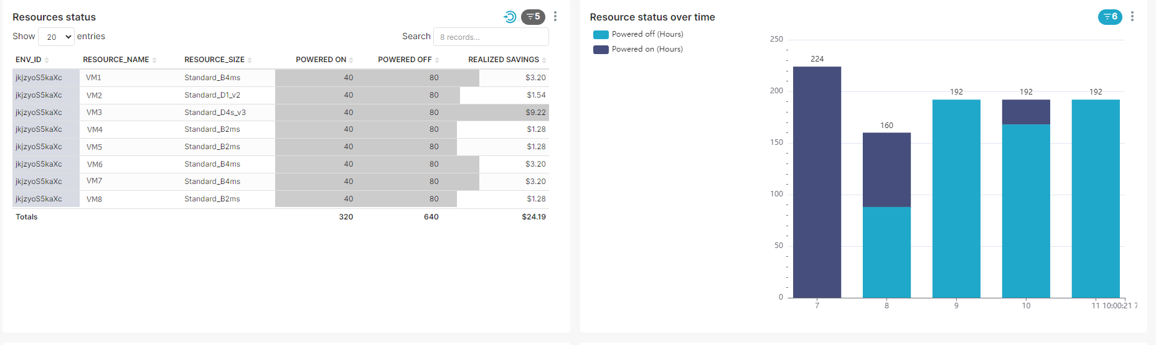Click the RESOURCE_NAME sort arrows

(x=154, y=60)
